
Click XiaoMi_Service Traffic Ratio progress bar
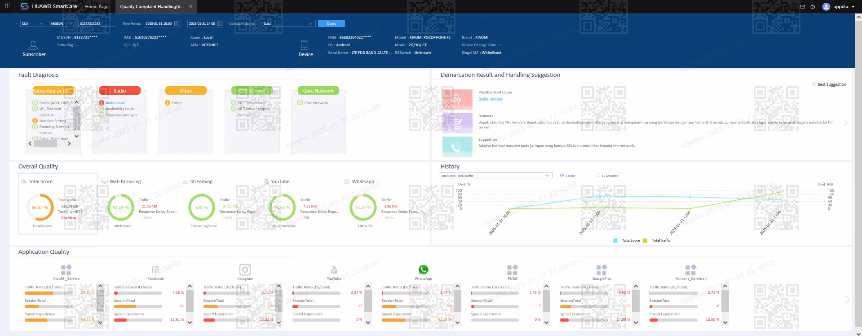(49, 293)
